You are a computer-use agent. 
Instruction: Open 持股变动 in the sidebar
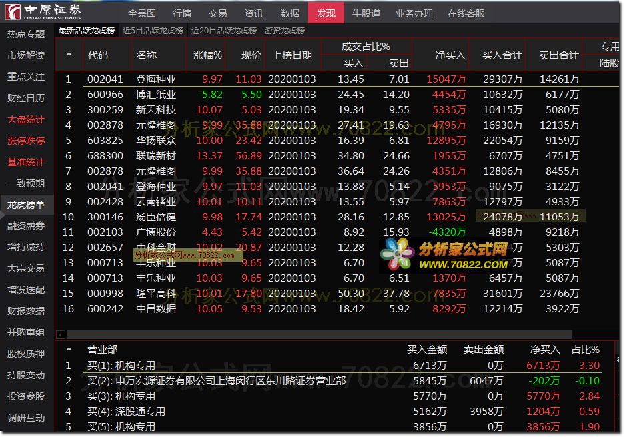tap(26, 375)
